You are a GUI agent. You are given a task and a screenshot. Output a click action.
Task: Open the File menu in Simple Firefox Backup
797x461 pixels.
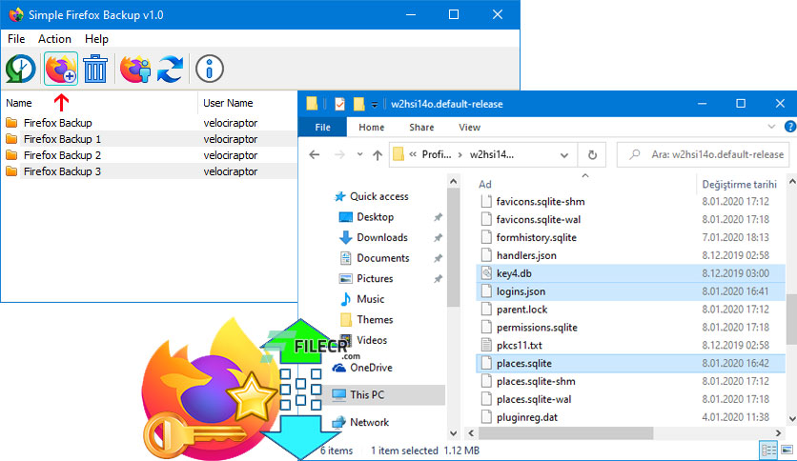tap(16, 39)
